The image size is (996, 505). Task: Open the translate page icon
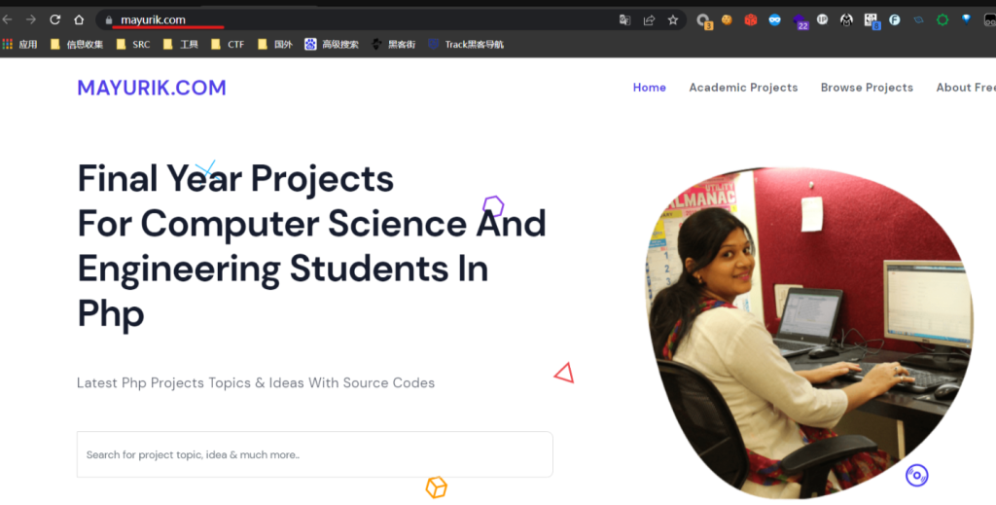pos(625,19)
